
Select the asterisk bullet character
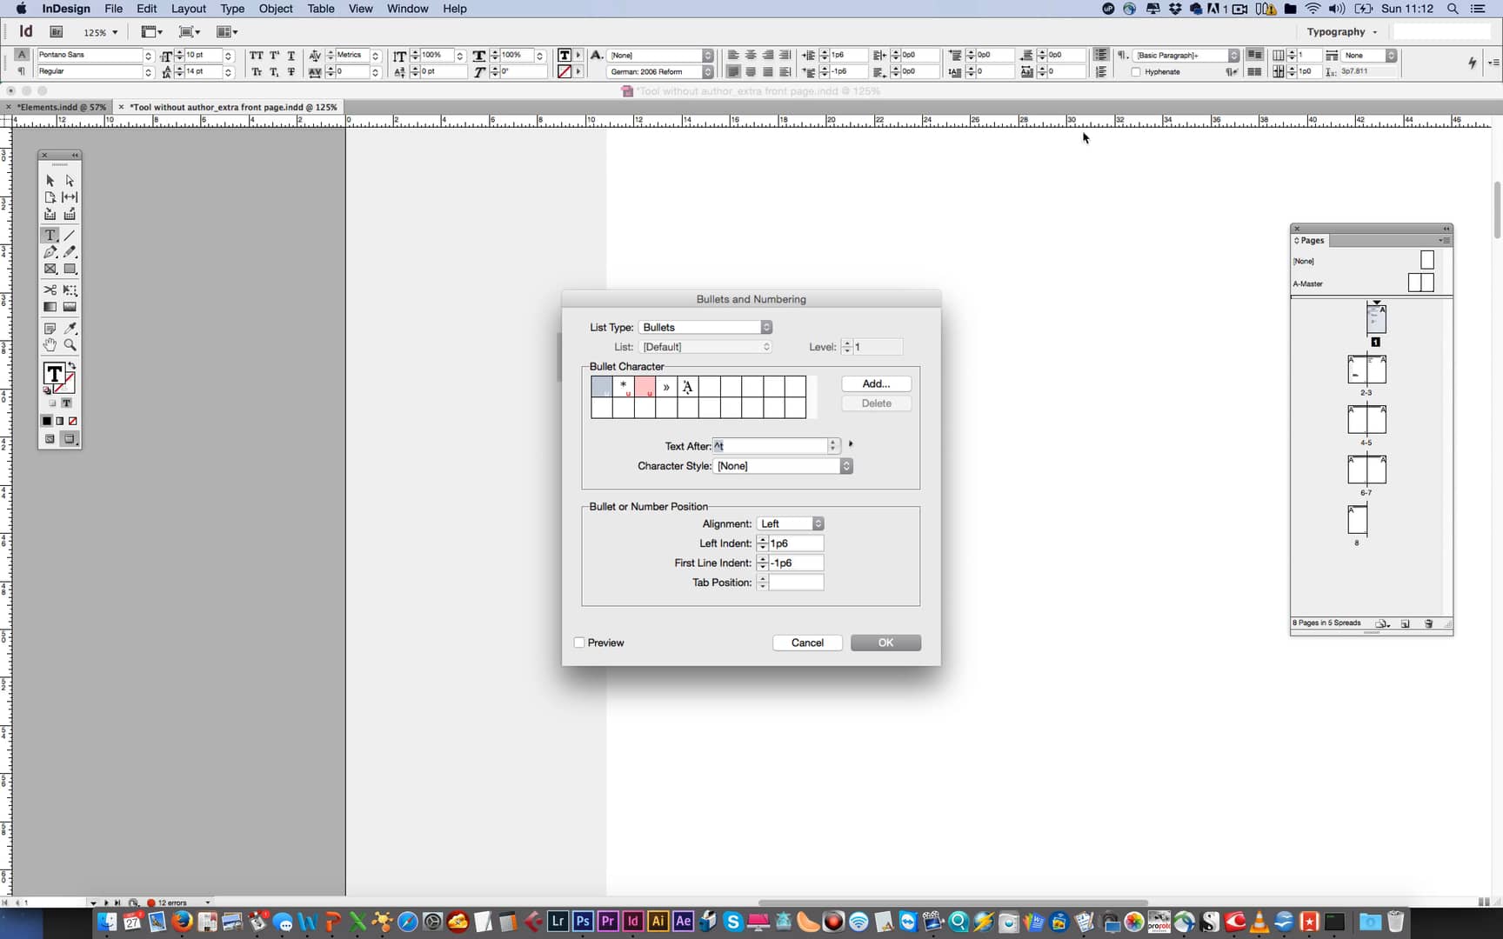coord(623,387)
